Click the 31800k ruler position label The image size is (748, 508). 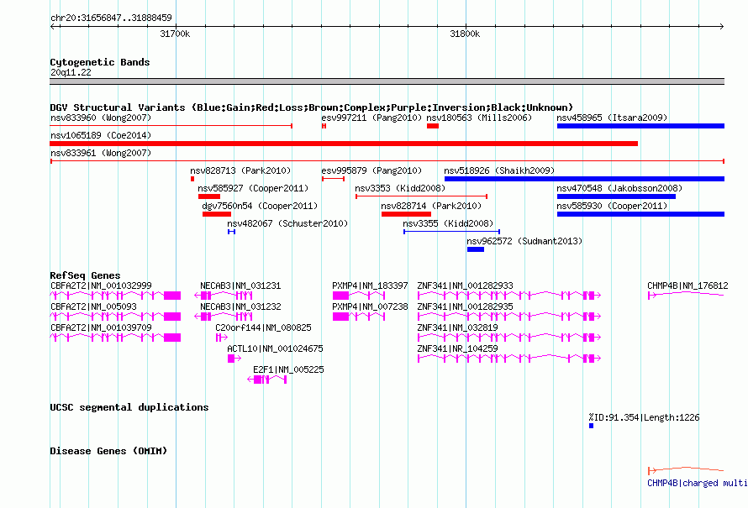point(465,34)
